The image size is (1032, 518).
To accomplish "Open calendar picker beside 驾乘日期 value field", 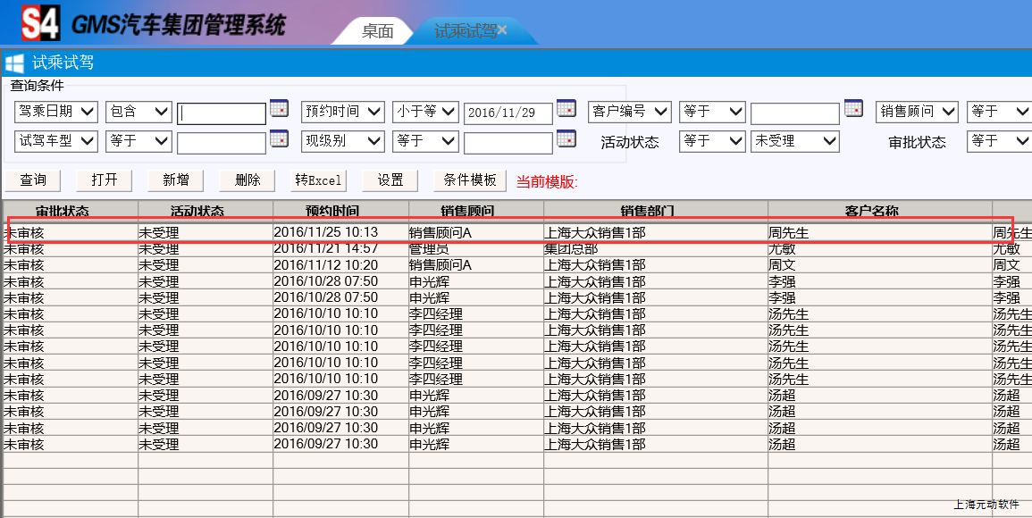I will (279, 109).
